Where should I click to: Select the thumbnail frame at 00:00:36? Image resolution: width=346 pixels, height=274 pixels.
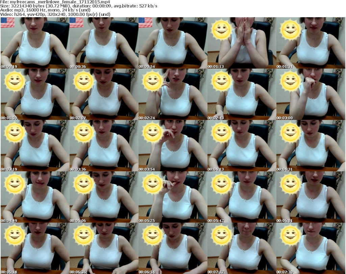click(104, 43)
